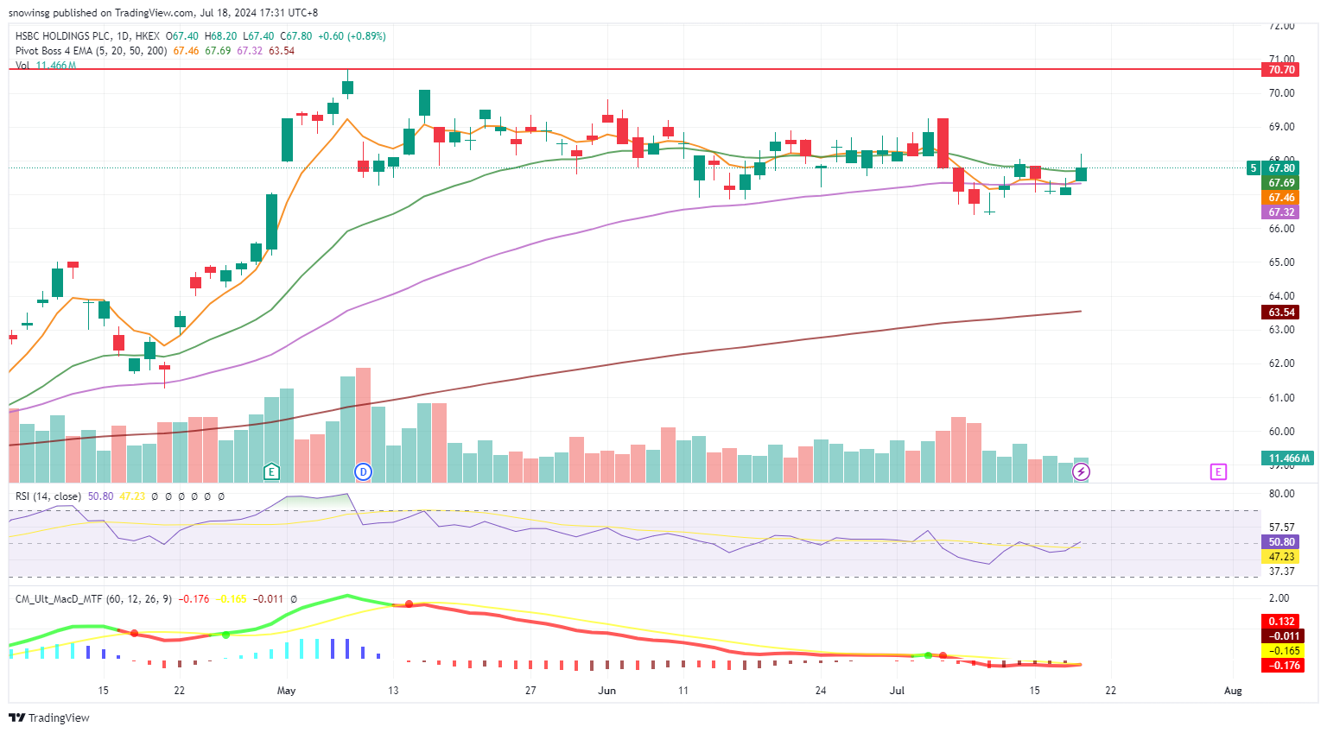
Task: Click the Jun label on the date axis
Action: point(606,691)
